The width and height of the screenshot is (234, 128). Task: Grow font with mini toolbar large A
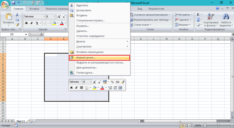[94, 82]
